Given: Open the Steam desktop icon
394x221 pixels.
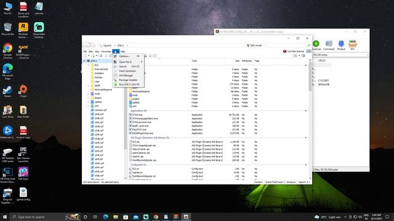Looking at the screenshot, I should (7, 91).
